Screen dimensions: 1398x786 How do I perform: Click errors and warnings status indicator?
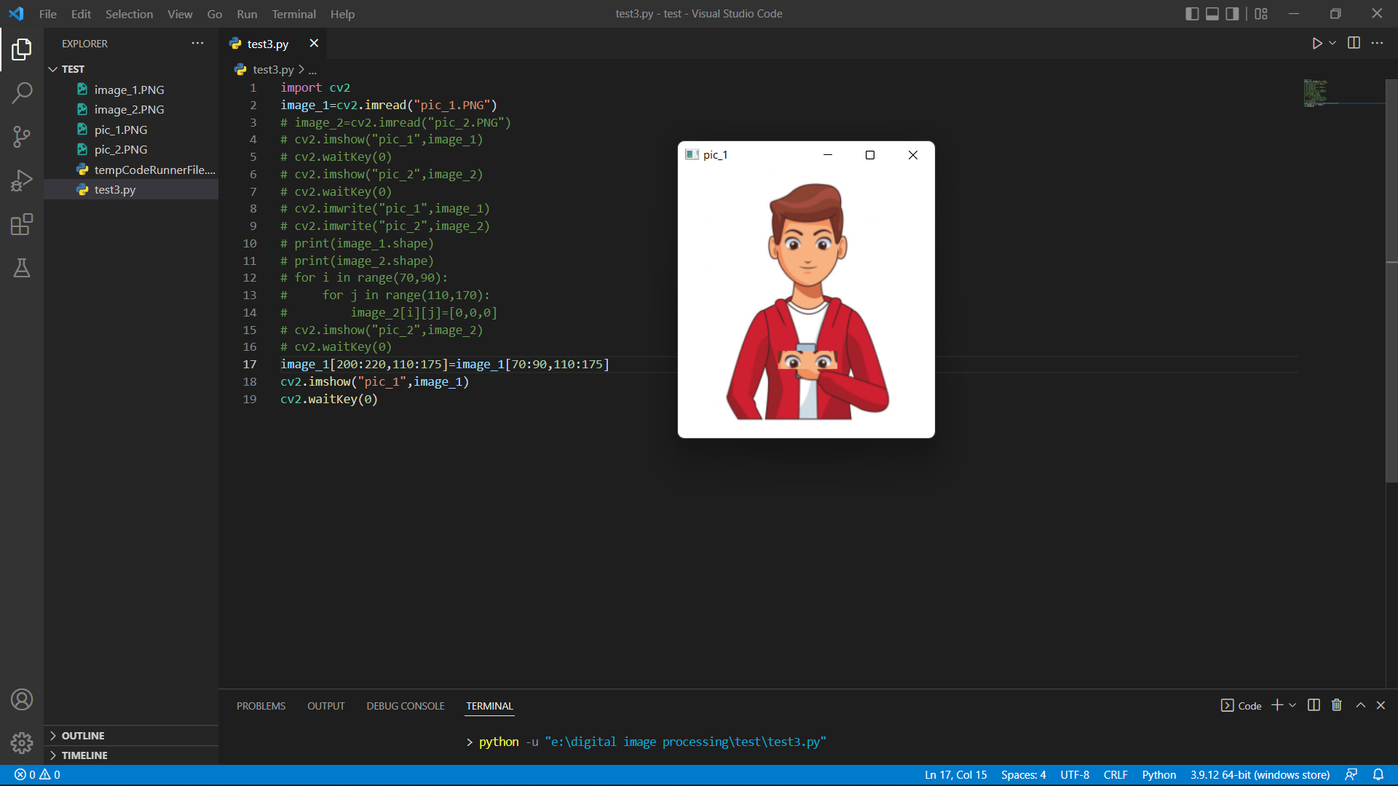click(37, 775)
